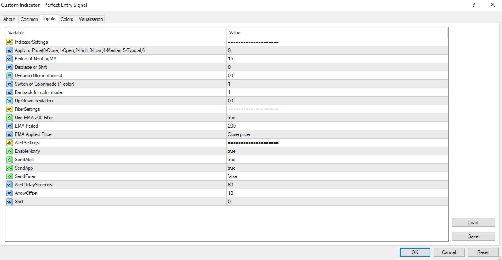Click the integer icon beside ArrowOffset
This screenshot has height=260, width=502.
[x=9, y=193]
